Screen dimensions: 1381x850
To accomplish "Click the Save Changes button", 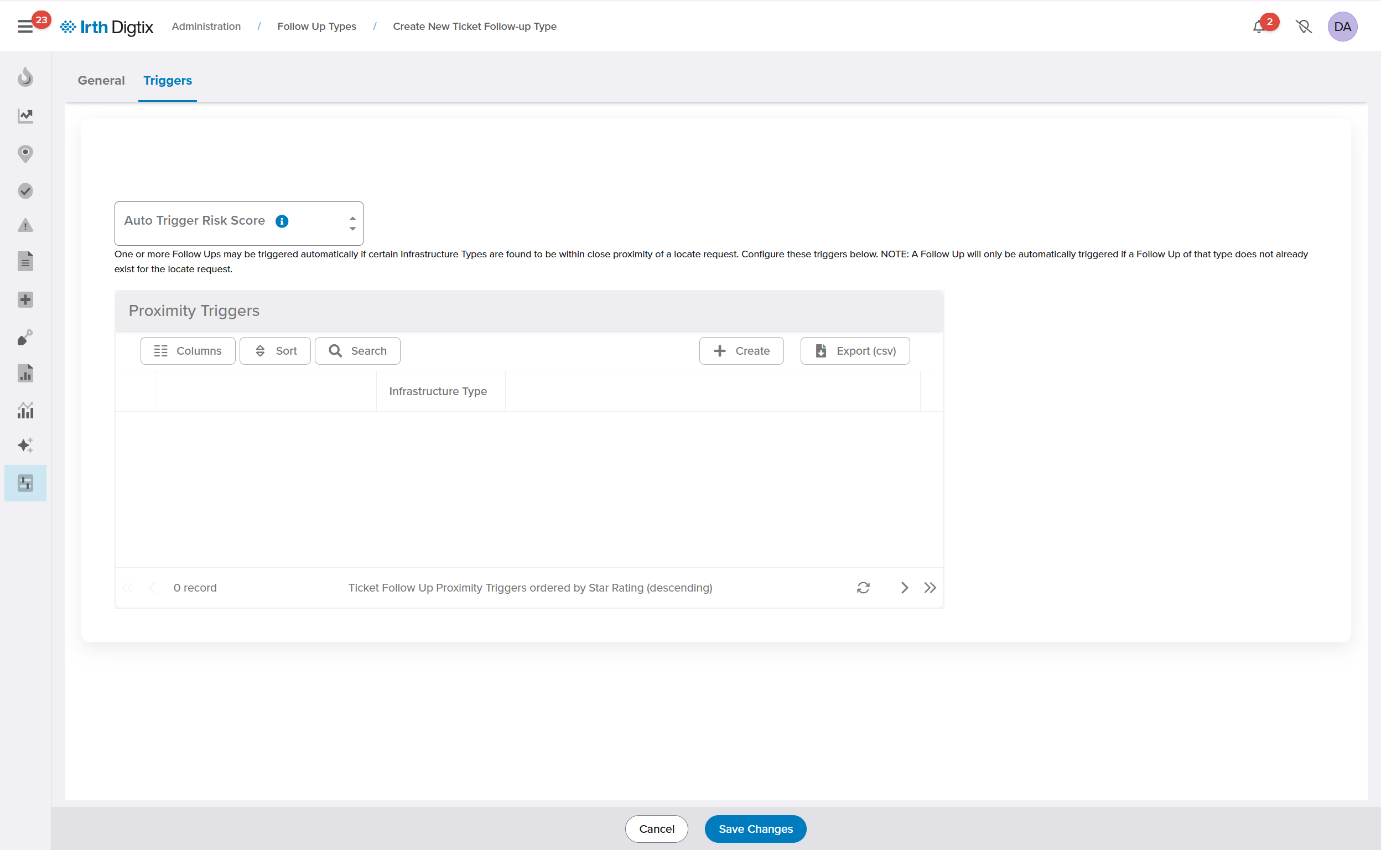I will [x=755, y=828].
